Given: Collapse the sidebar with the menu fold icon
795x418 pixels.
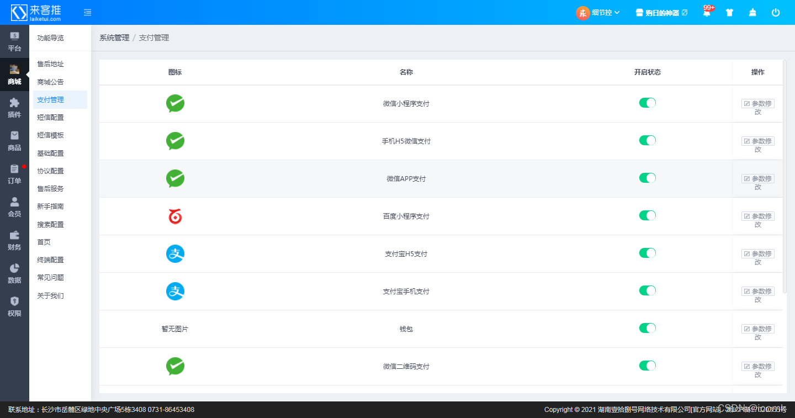Looking at the screenshot, I should pyautogui.click(x=88, y=12).
